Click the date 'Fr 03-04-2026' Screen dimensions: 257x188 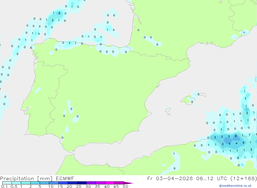[x=170, y=178]
